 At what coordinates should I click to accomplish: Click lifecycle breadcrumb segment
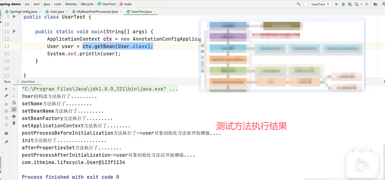tap(87, 4)
